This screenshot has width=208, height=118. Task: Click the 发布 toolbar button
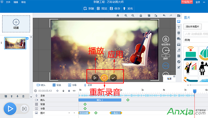tap(128, 9)
